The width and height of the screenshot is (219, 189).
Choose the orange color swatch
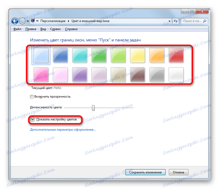coord(157,55)
